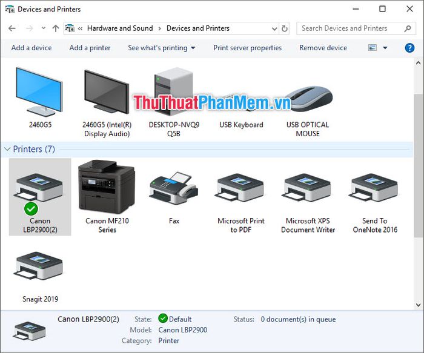424x353 pixels.
Task: Click Add a device
Action: click(x=31, y=48)
